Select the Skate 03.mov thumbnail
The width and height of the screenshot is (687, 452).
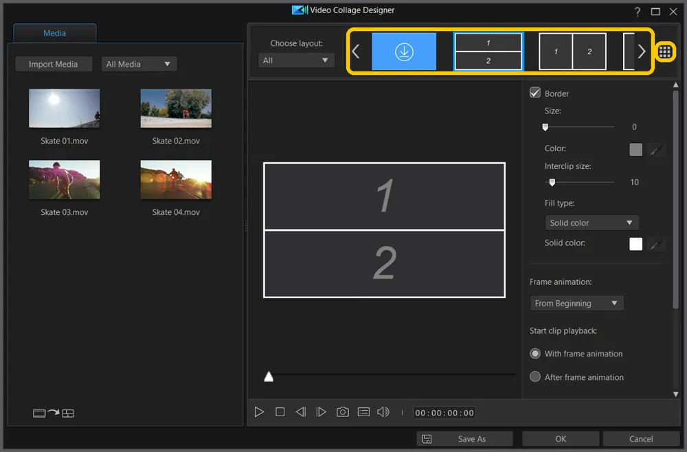(65, 179)
